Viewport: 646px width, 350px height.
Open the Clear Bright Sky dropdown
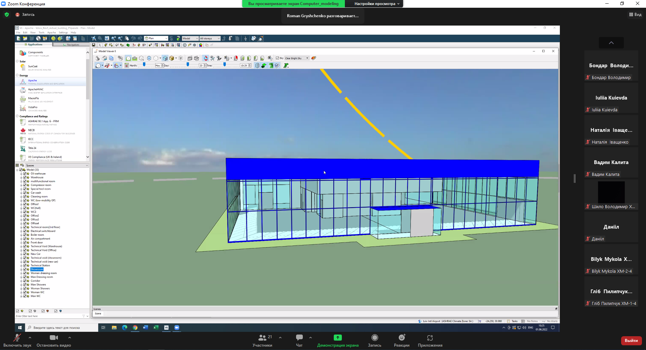297,58
